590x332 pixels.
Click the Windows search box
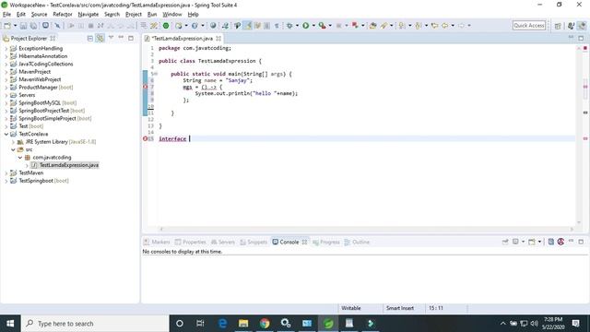(x=95, y=324)
